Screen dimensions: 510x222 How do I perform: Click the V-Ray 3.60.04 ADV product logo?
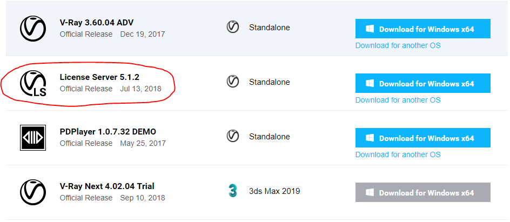pyautogui.click(x=33, y=29)
